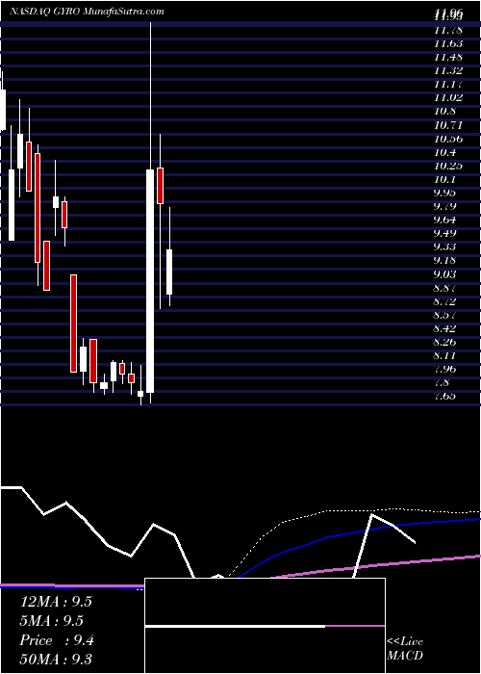The height and width of the screenshot is (674, 481).
Task: Click the 8.87 price axis label
Action: [x=444, y=289]
